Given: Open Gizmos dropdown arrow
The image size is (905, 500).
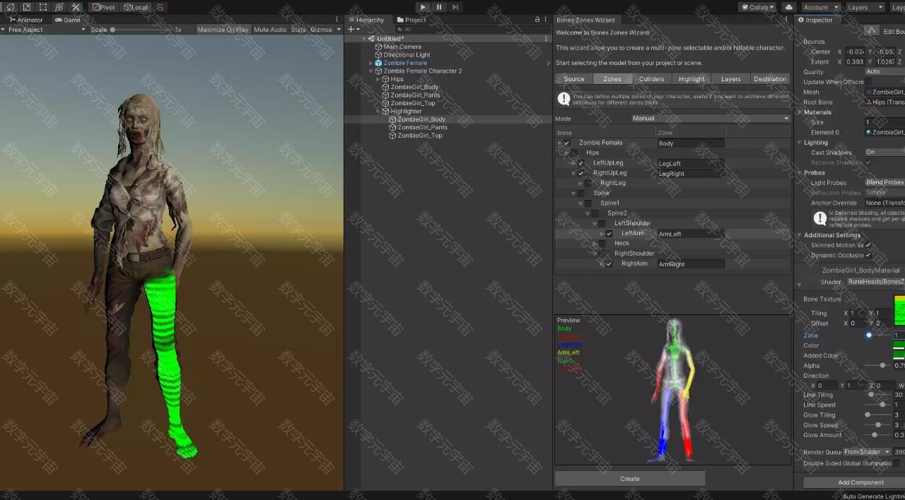Looking at the screenshot, I should coord(339,30).
